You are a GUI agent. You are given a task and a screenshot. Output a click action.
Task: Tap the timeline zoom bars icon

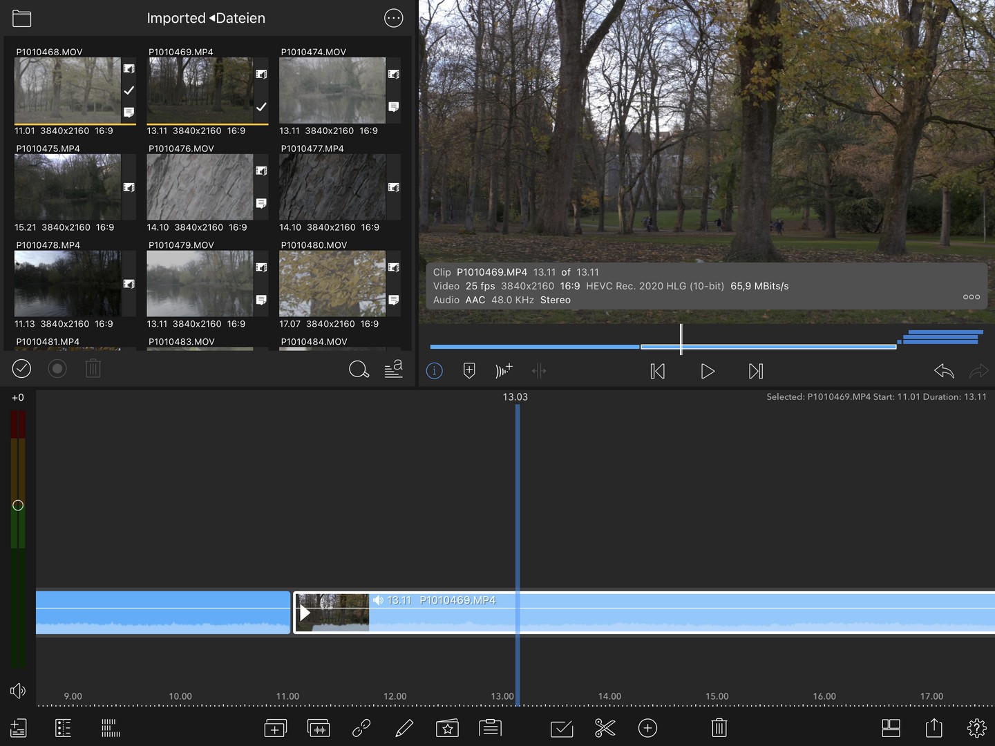(111, 728)
